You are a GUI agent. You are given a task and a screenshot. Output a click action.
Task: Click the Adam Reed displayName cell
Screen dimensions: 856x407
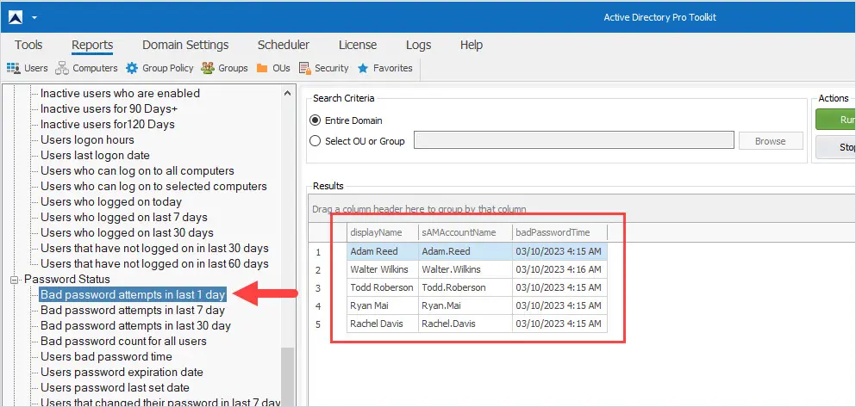point(383,252)
